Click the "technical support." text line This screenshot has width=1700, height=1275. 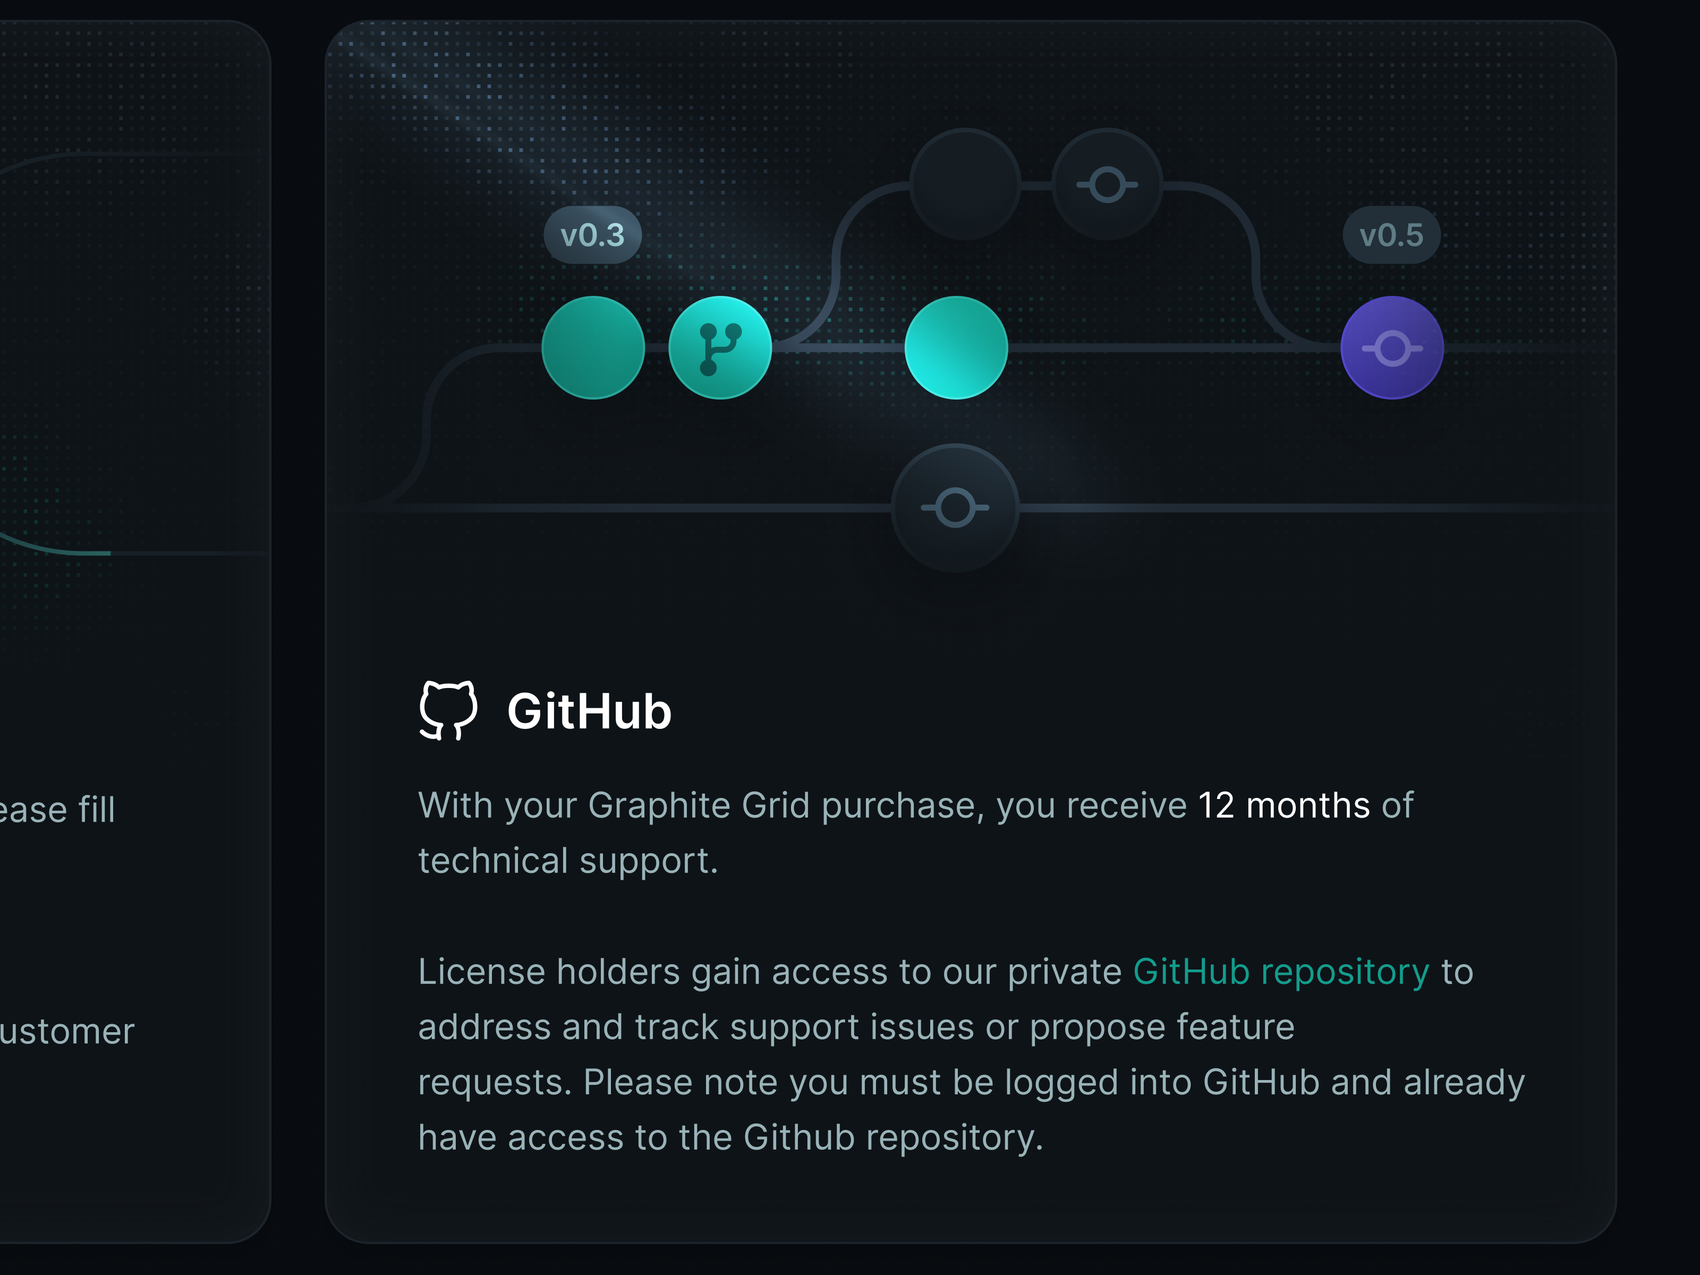coord(569,861)
